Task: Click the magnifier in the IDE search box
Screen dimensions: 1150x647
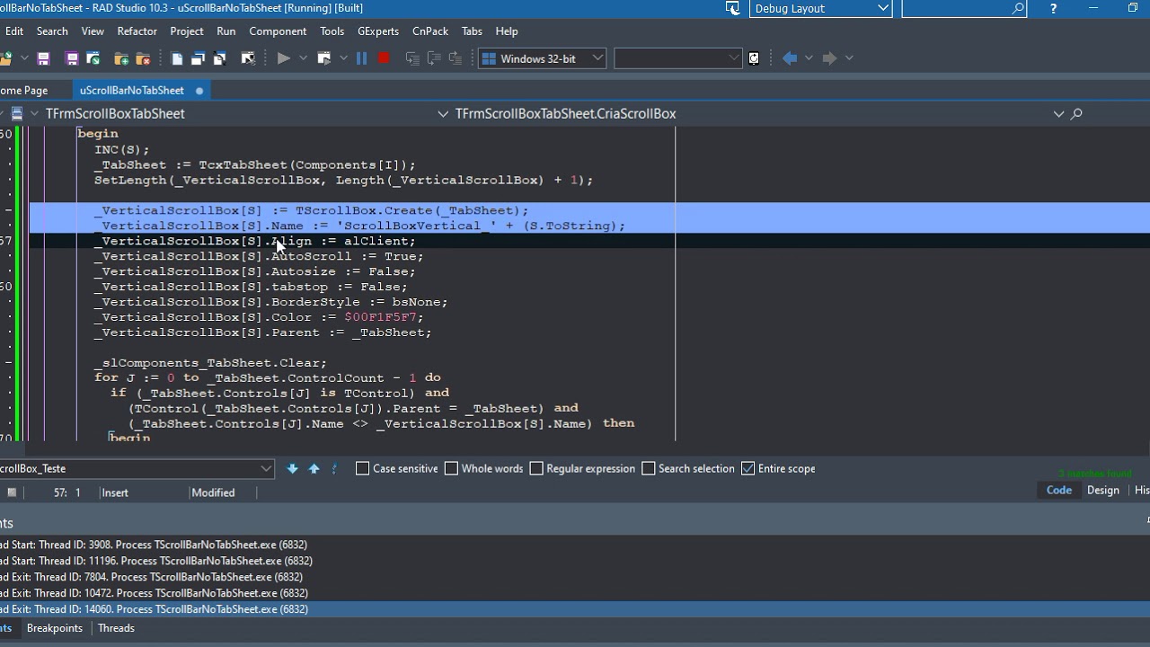Action: (x=1018, y=8)
